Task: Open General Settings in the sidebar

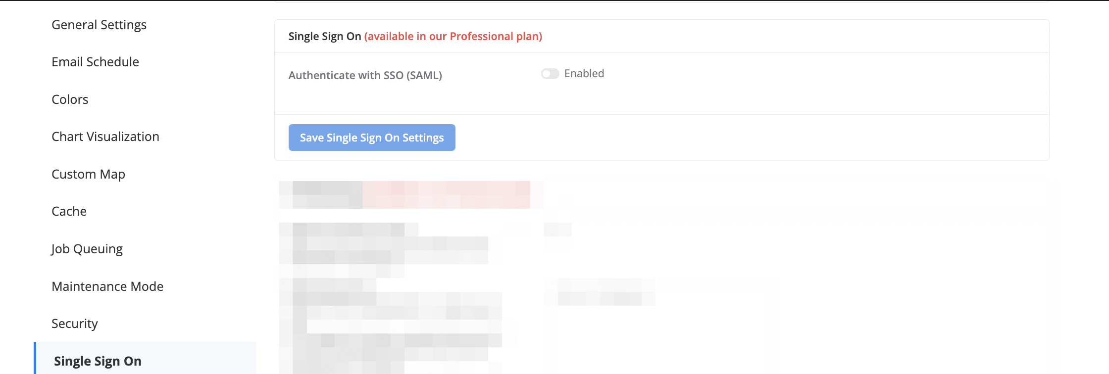Action: (99, 25)
